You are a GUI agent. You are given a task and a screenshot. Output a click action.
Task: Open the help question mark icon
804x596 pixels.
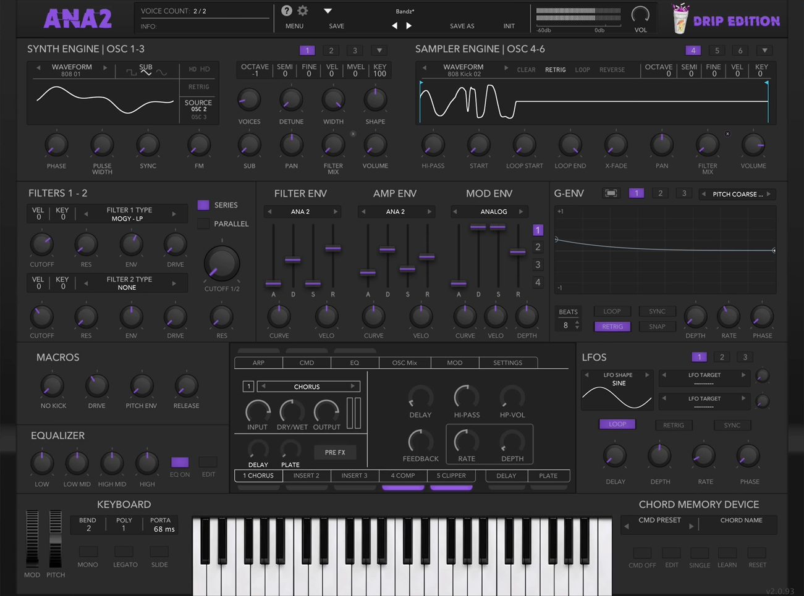coord(287,10)
